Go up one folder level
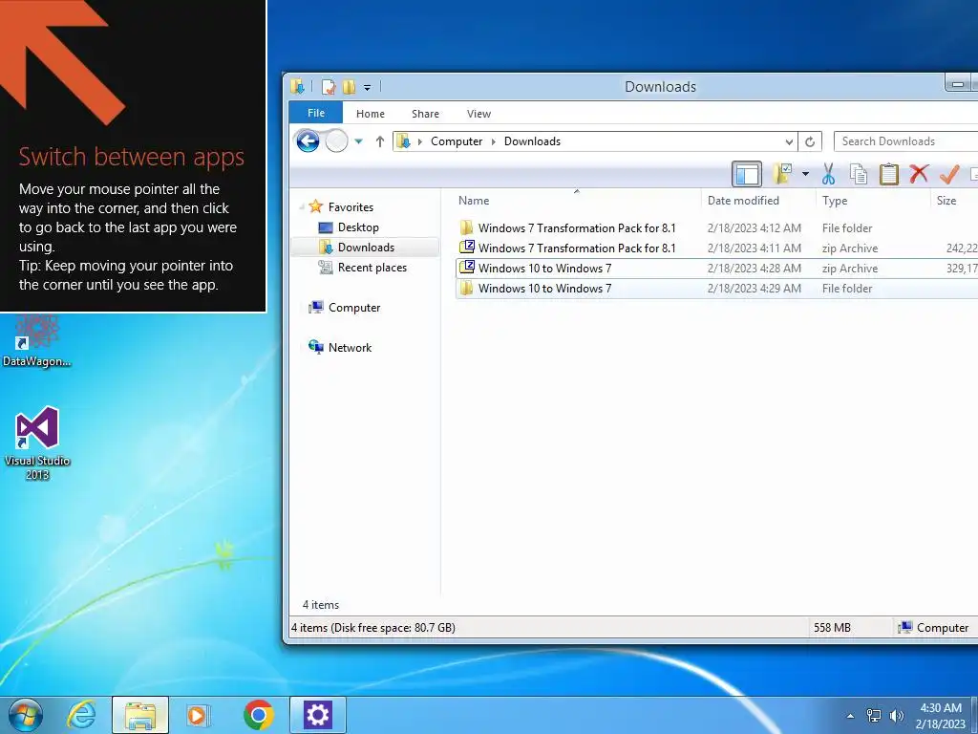 pos(380,141)
